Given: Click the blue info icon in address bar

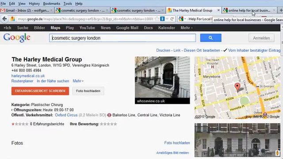Looking at the screenshot, I should (x=162, y=19).
